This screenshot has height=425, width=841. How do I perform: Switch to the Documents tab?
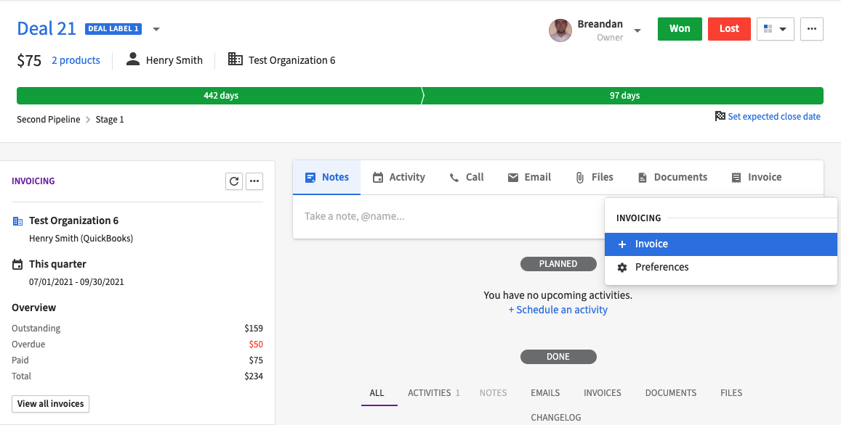(672, 176)
